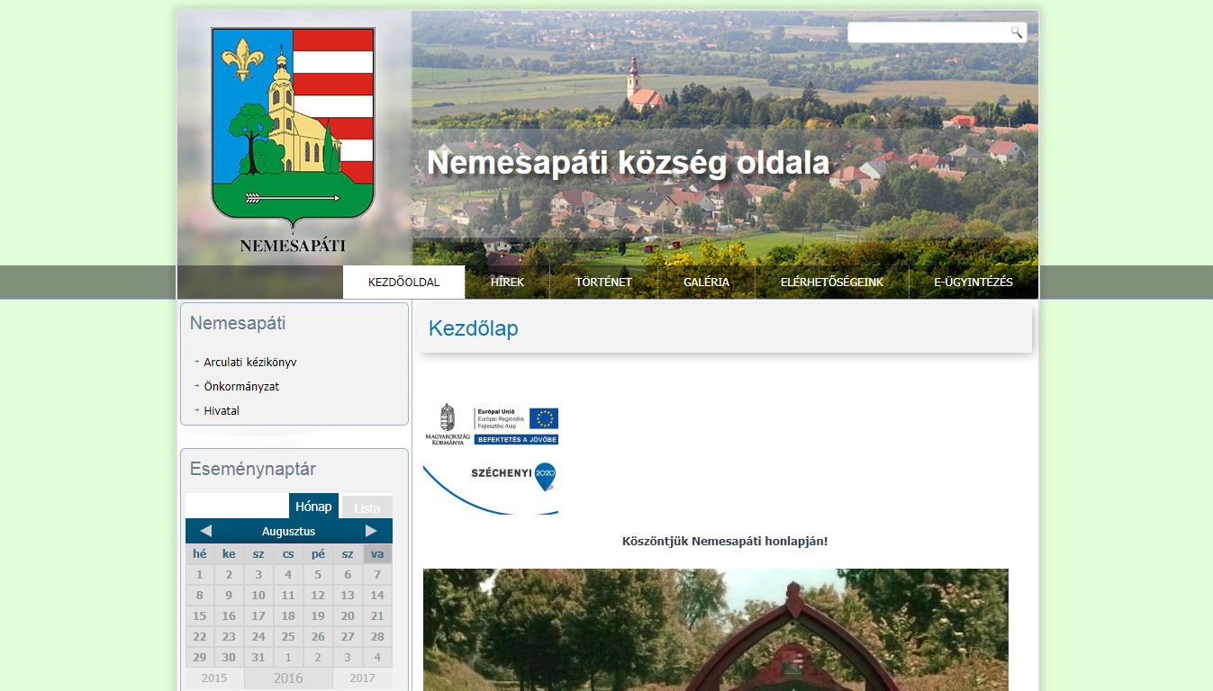
Task: Click the 'hé' weekday column header
Action: (199, 554)
